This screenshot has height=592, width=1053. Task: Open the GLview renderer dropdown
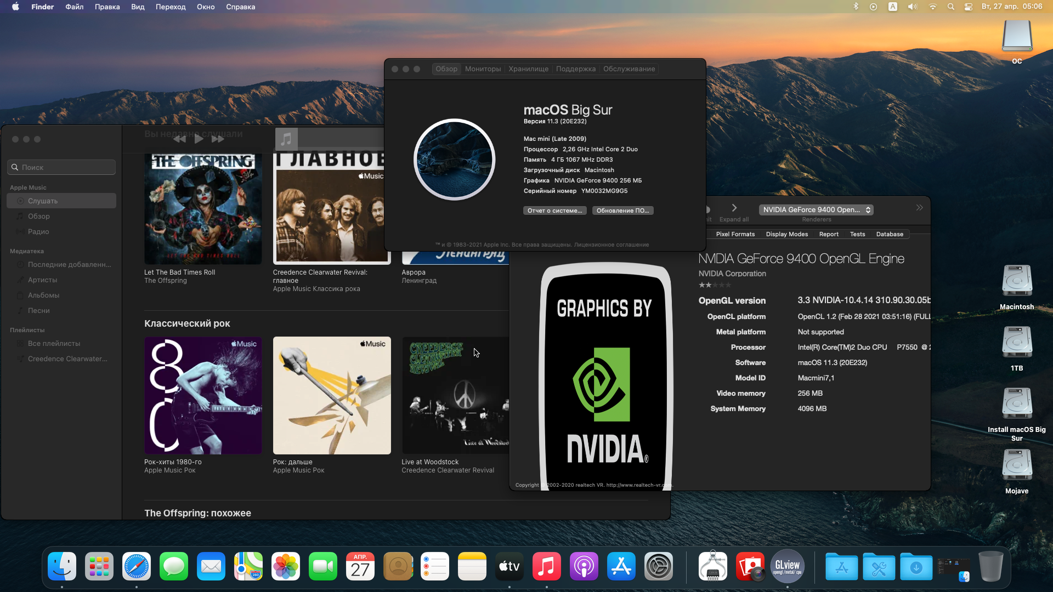click(816, 210)
